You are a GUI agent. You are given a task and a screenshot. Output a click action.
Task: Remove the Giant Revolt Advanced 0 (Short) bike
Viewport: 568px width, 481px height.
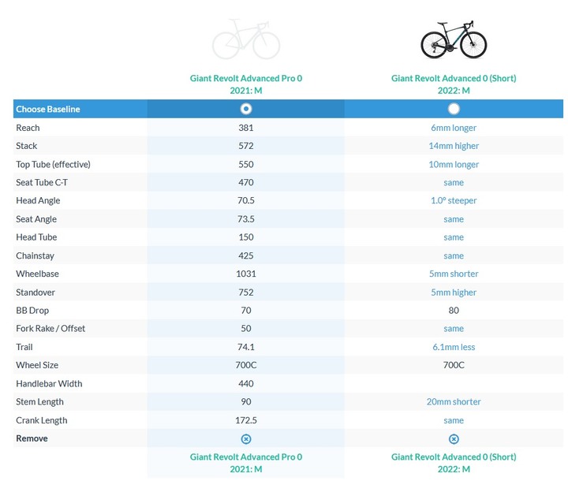[454, 439]
